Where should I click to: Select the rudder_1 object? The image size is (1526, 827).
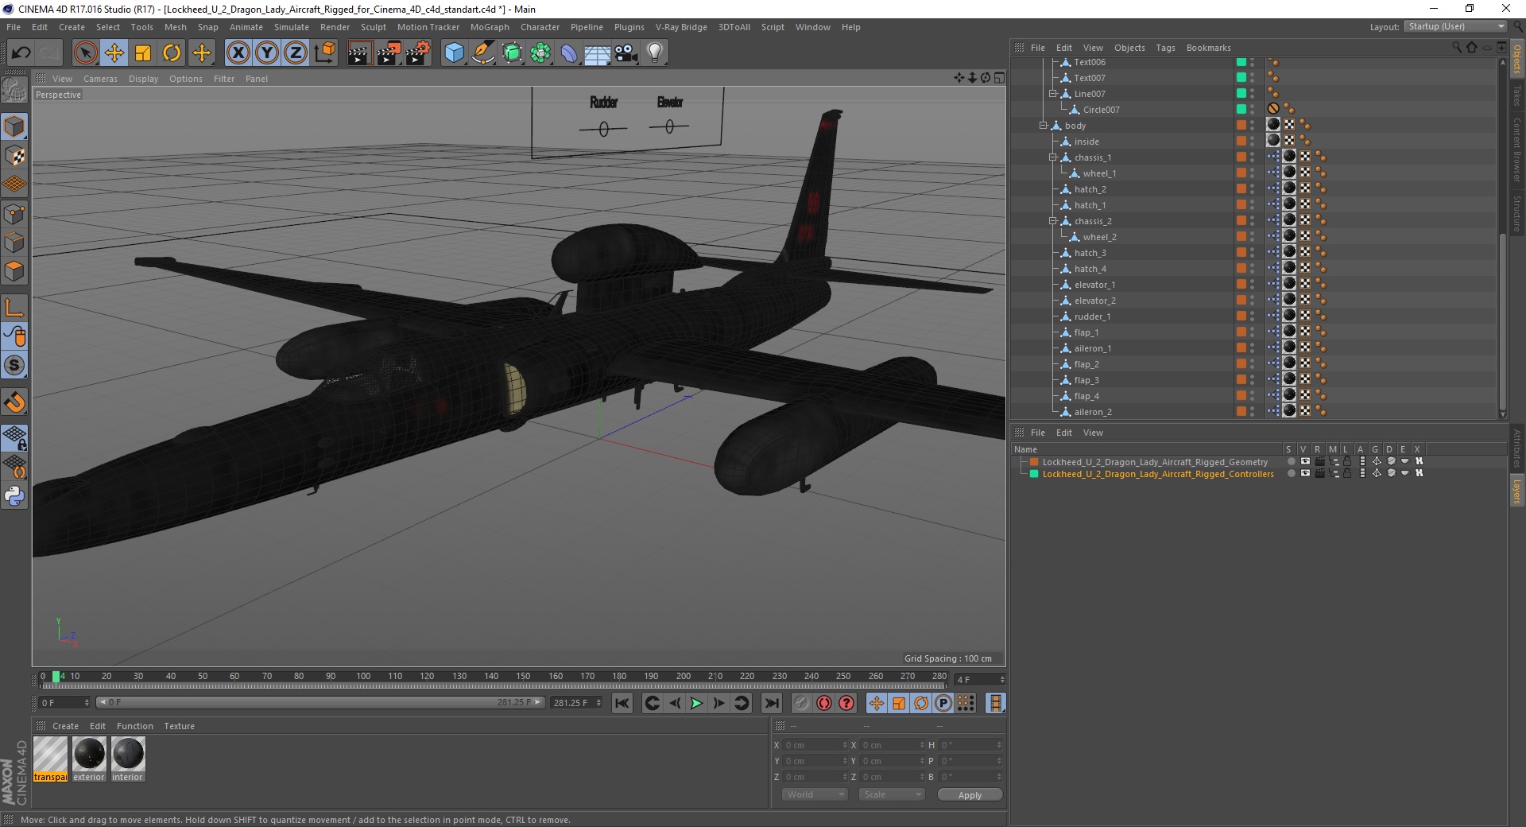coord(1092,316)
